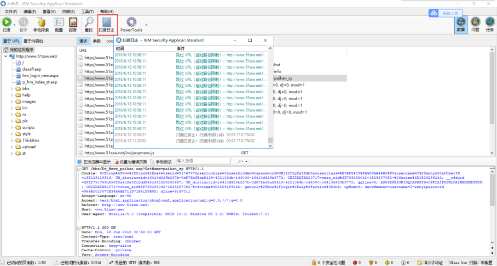Expand the images folder
The width and height of the screenshot is (497, 266).
coord(12,102)
